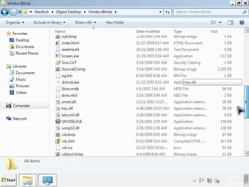Screen dimensions: 249x187
Task: Click the Sicowall2.bmp bitmap icon
Action: coord(58,69)
